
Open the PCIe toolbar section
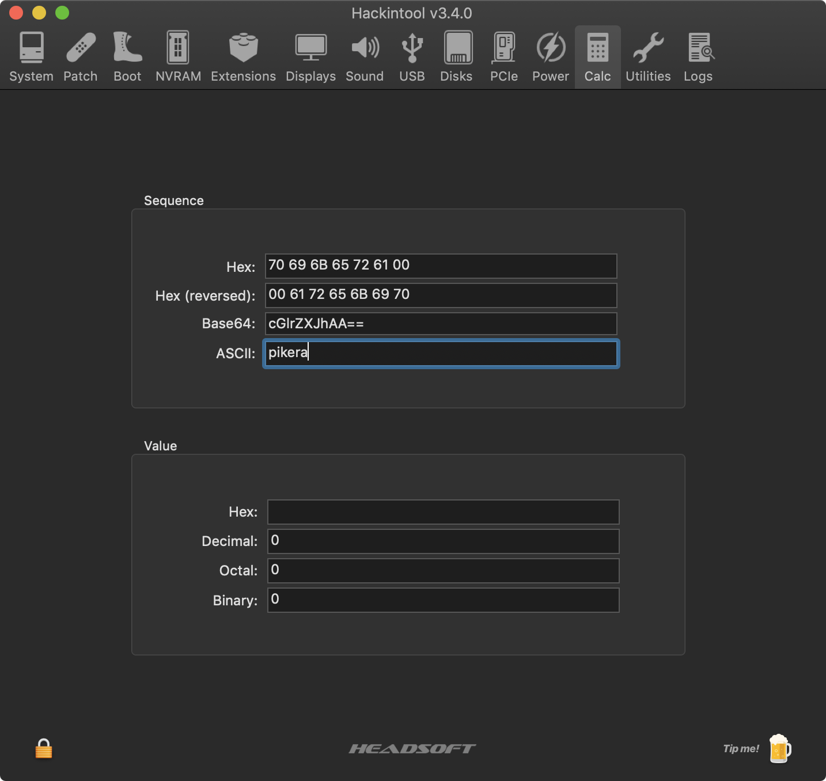[504, 57]
